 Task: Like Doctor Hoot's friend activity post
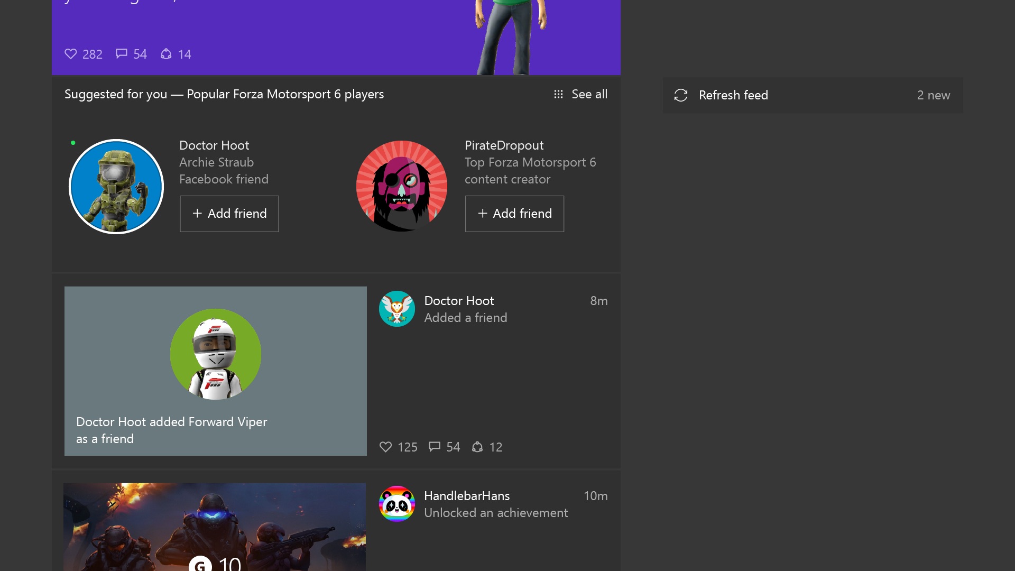click(x=385, y=447)
